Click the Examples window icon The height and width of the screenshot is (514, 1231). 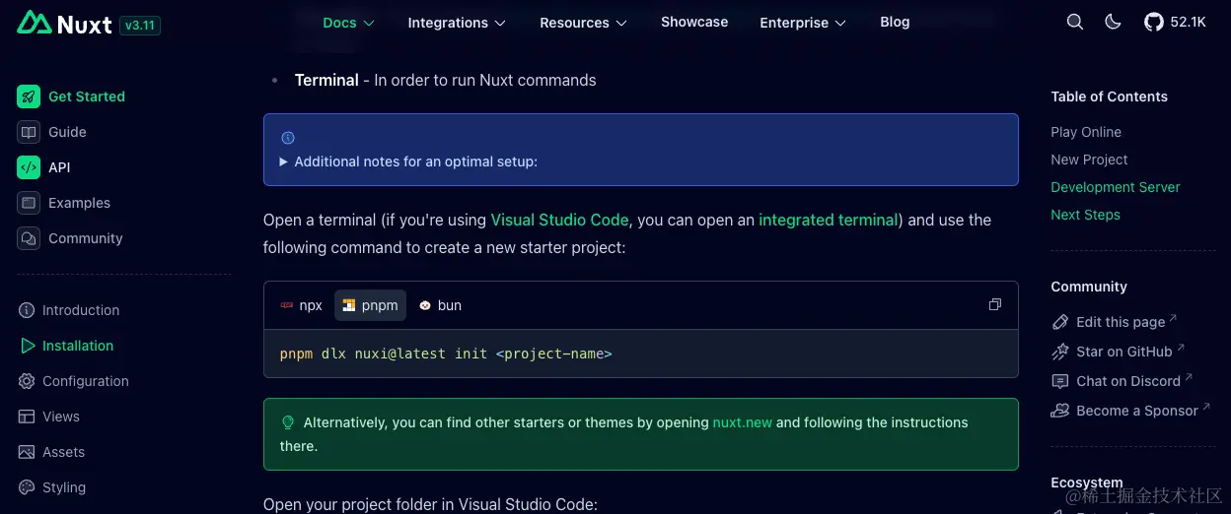[x=29, y=203]
